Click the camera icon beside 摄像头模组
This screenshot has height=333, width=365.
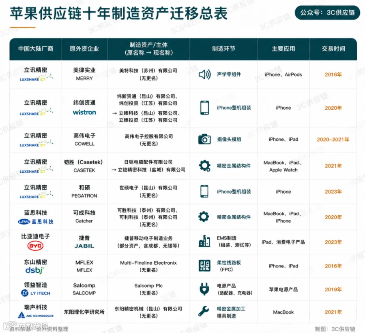[x=204, y=139]
